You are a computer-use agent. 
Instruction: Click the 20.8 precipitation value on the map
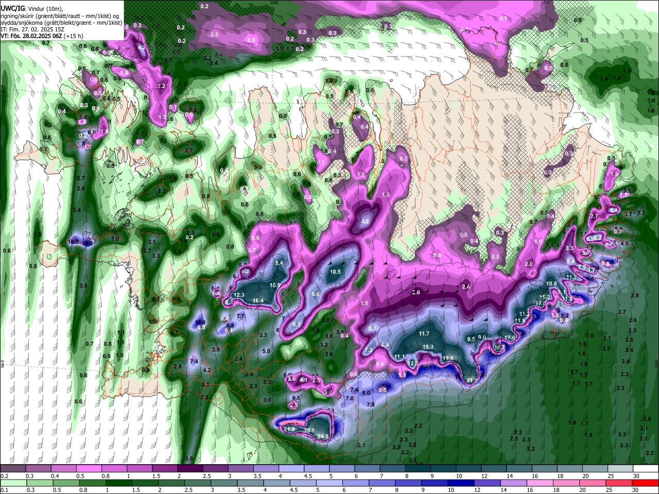[x=309, y=431]
